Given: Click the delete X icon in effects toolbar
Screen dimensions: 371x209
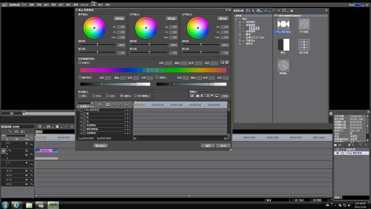Looking at the screenshot, I should coord(274,10).
